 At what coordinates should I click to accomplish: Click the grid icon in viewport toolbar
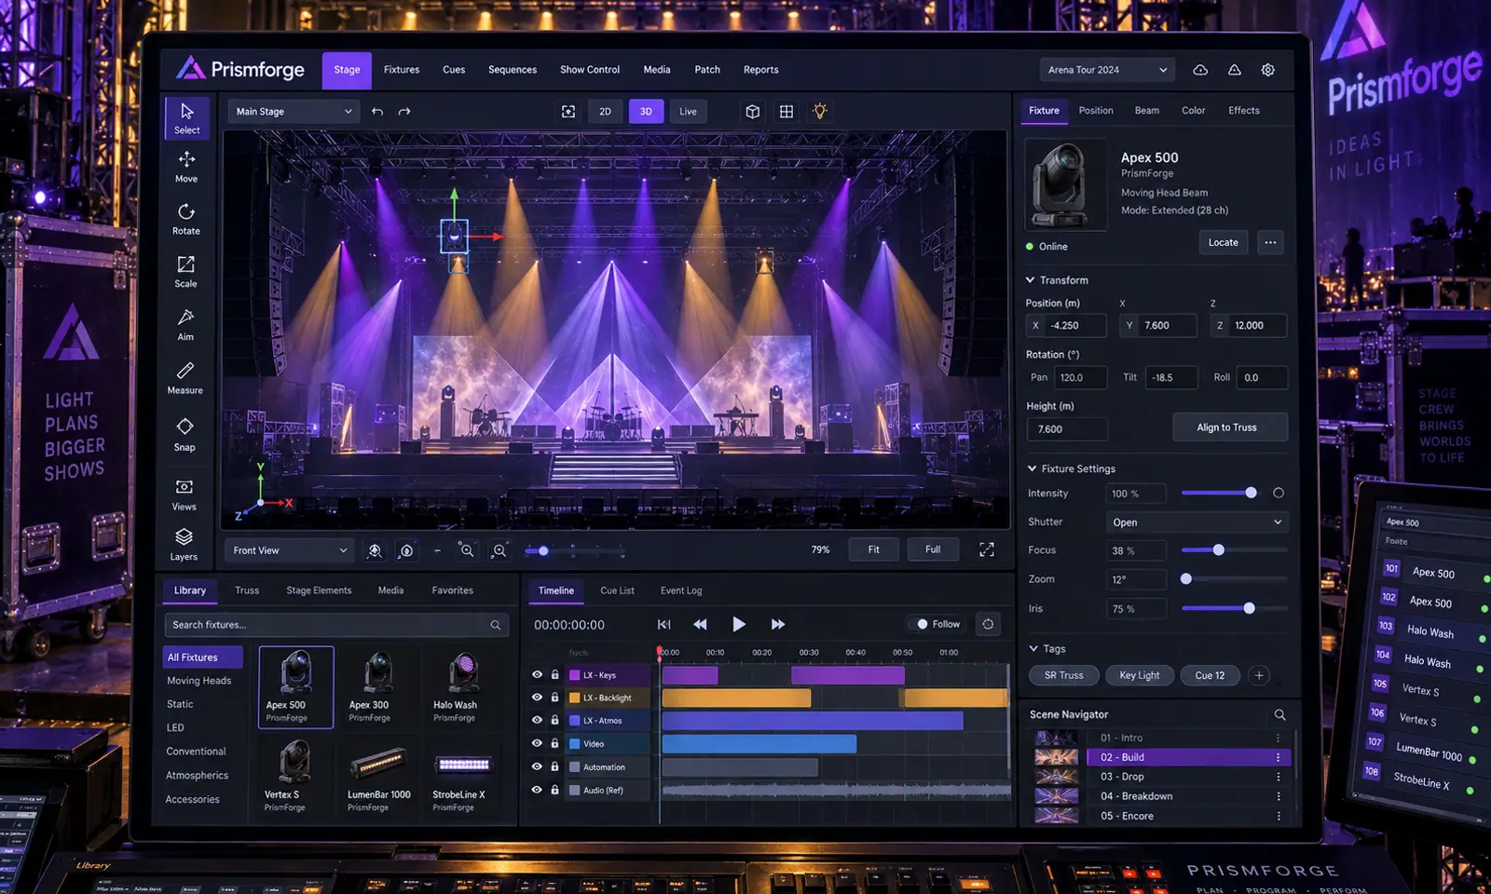pos(787,112)
